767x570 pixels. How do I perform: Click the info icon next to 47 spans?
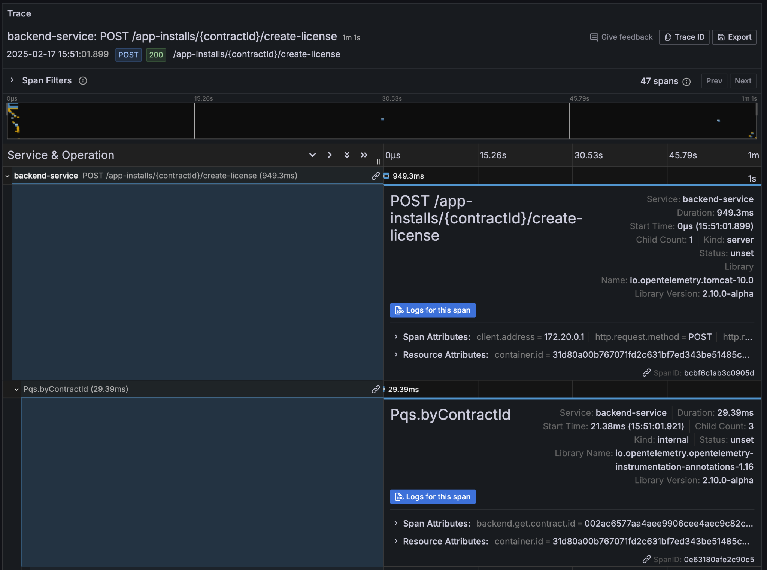coord(686,82)
